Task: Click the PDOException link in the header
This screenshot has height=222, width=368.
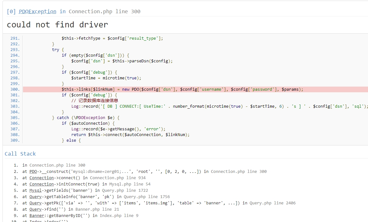Action: pos(37,12)
